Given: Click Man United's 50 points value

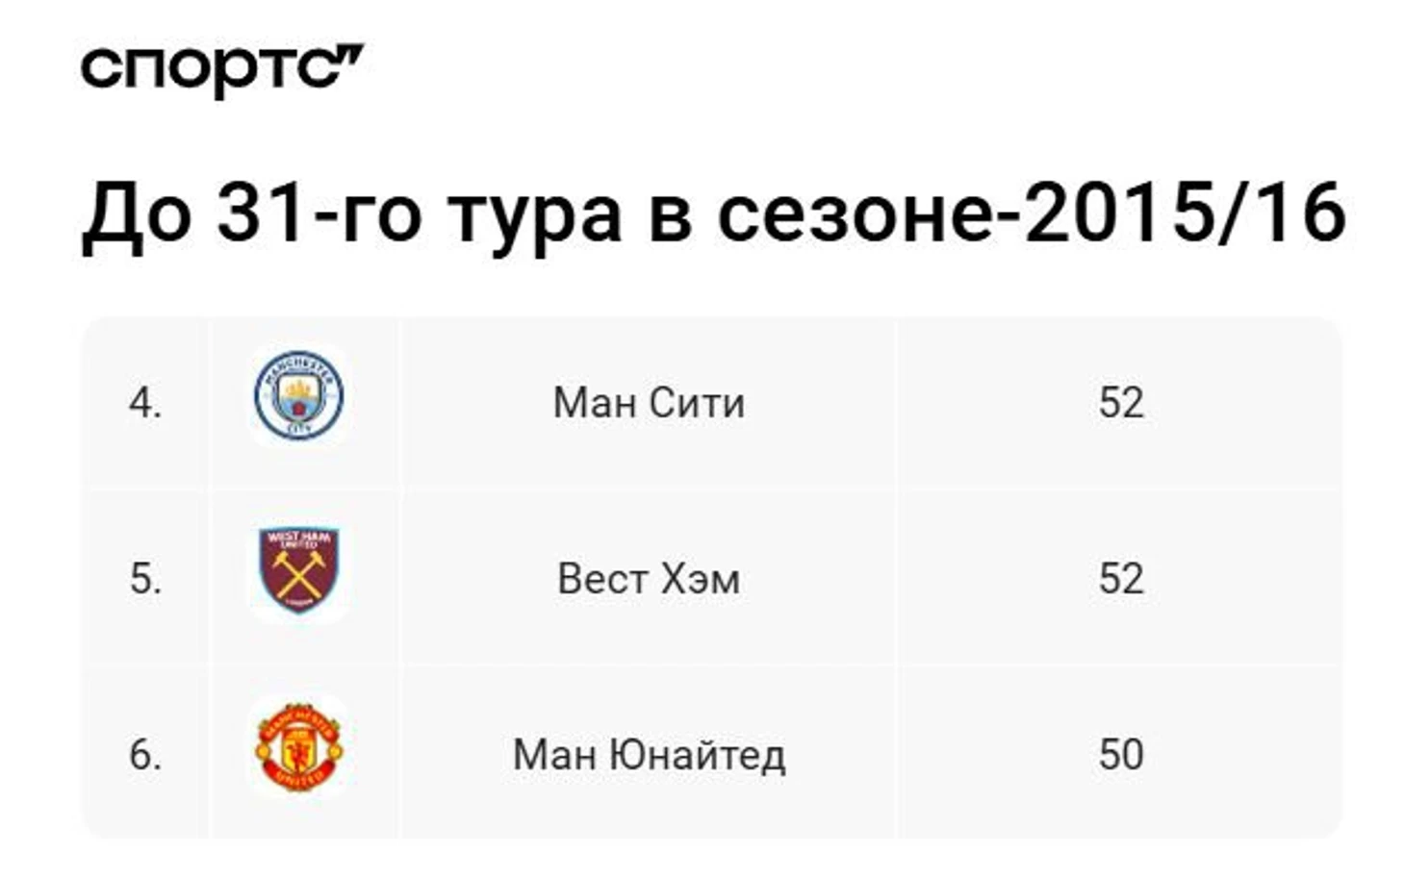Looking at the screenshot, I should [x=1121, y=755].
